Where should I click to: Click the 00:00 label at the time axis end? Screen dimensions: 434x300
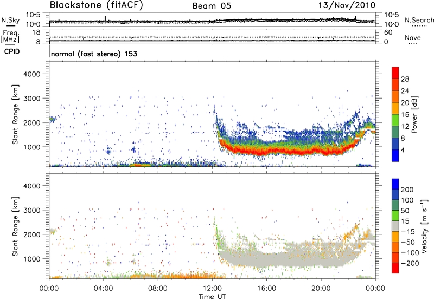point(375,289)
